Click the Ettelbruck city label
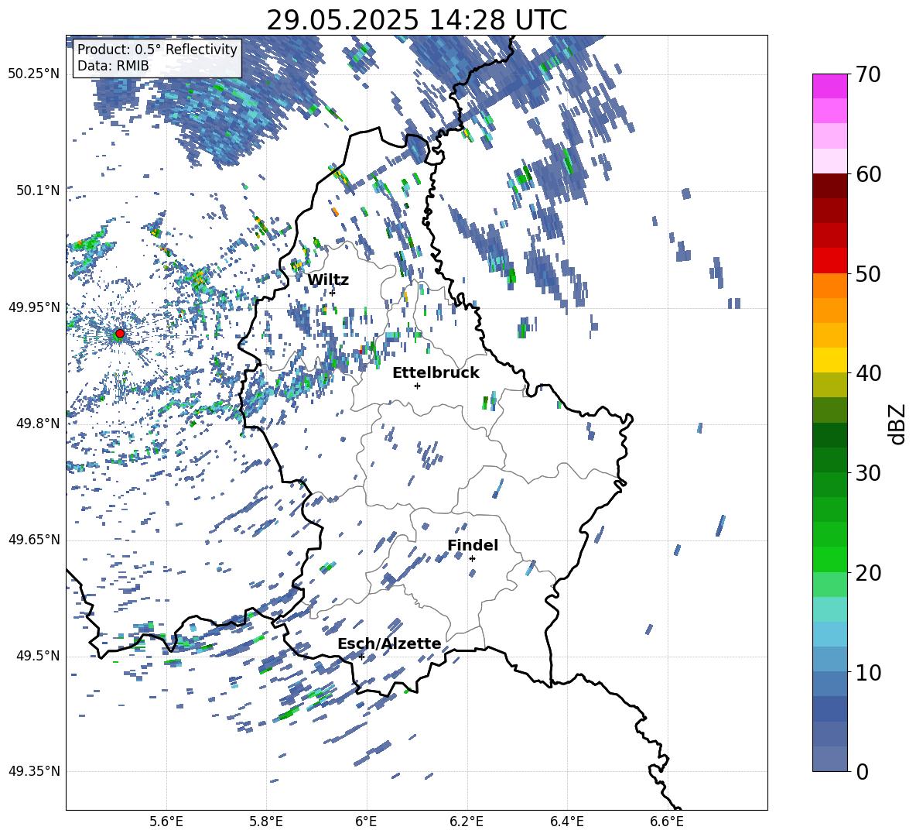 tap(436, 373)
